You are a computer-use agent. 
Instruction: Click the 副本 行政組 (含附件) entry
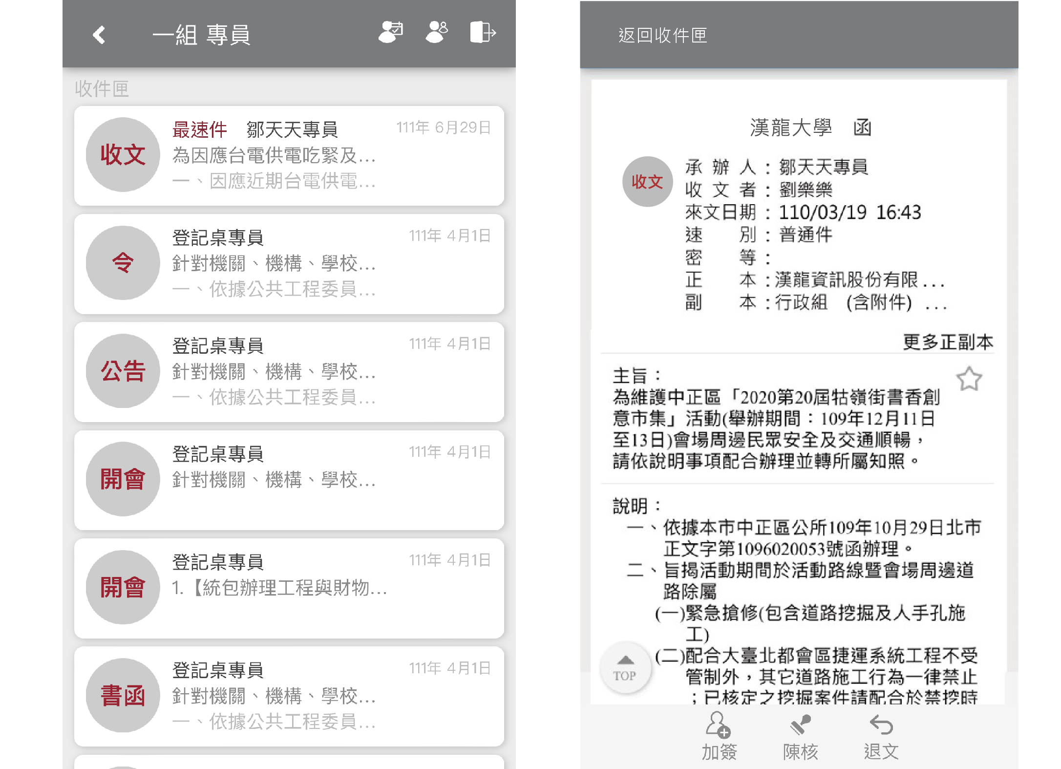tap(816, 302)
